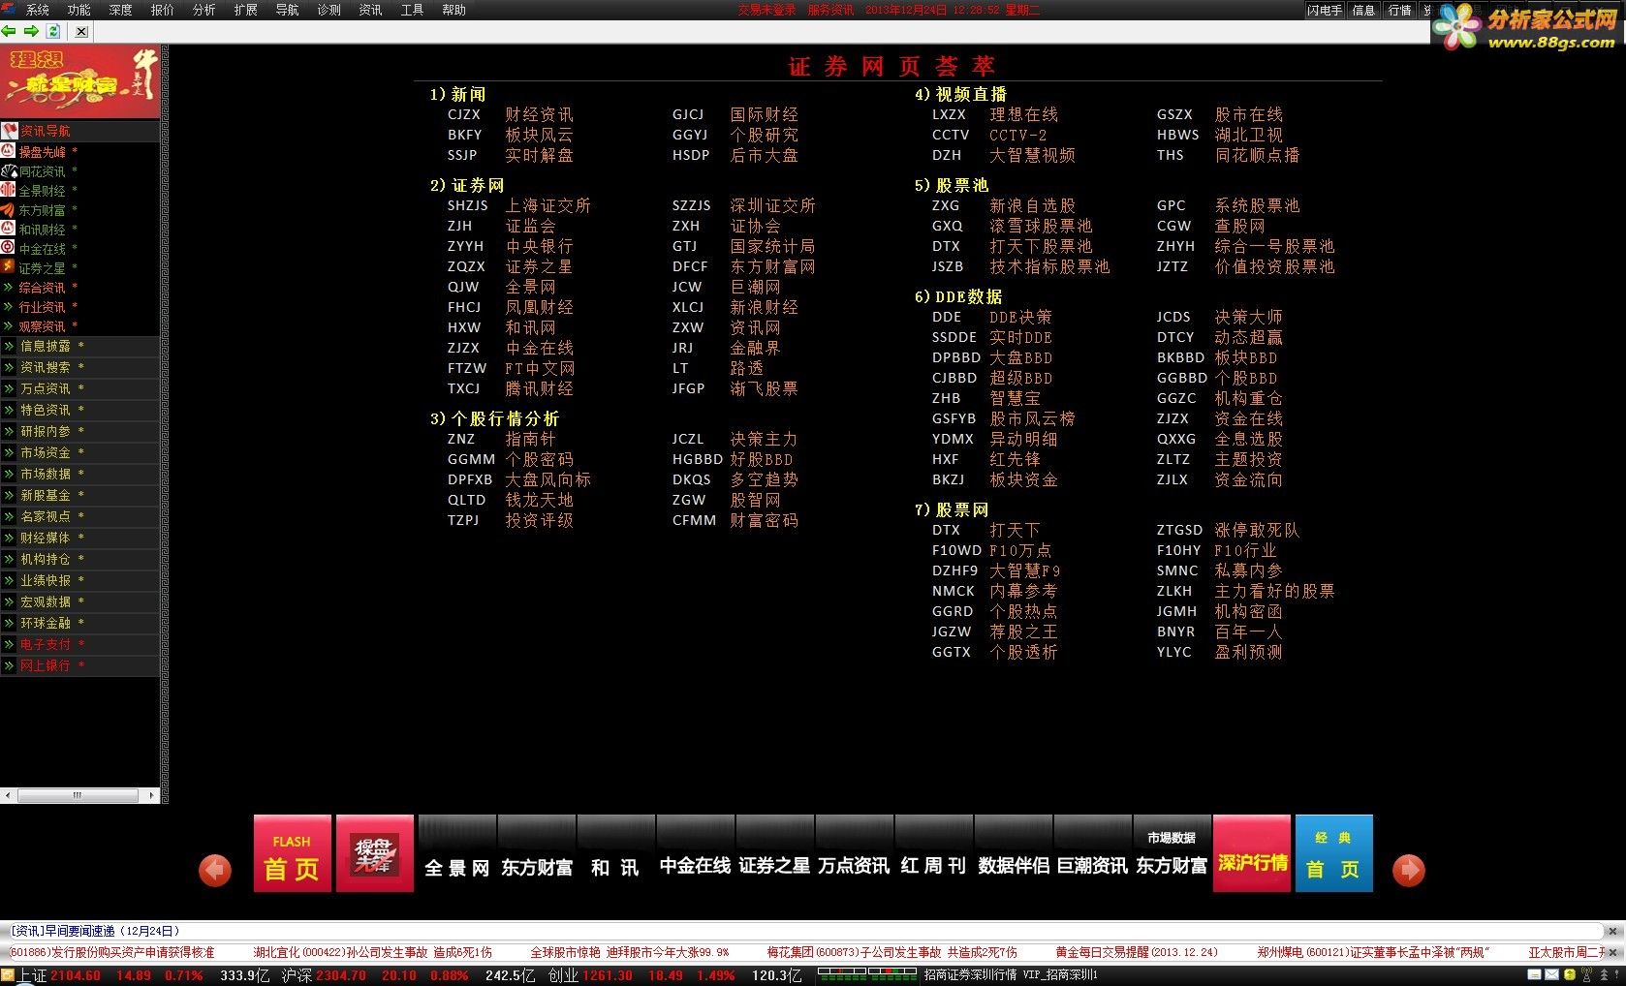Open 湖北宜化 headline in ticker

[x=372, y=952]
